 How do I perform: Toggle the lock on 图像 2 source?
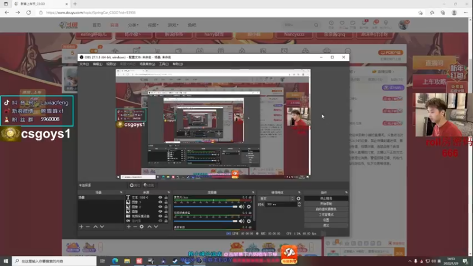[166, 207]
